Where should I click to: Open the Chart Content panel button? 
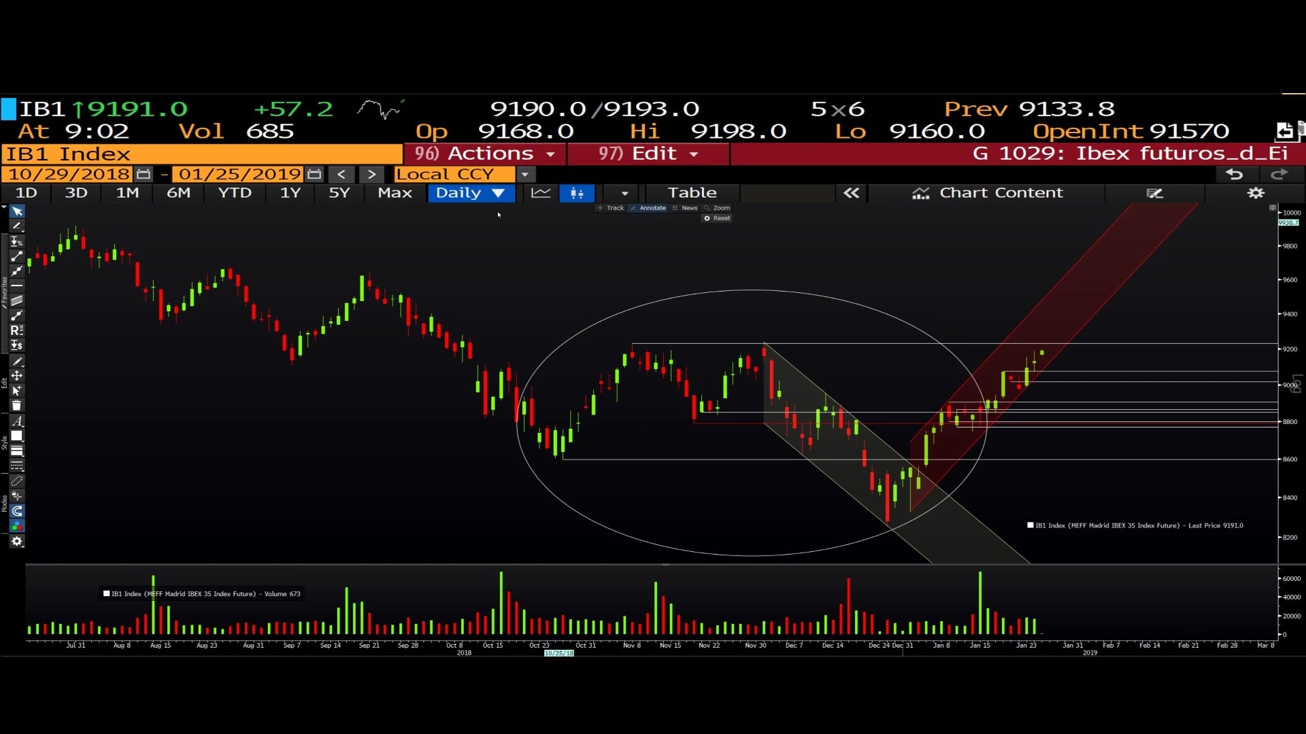987,193
